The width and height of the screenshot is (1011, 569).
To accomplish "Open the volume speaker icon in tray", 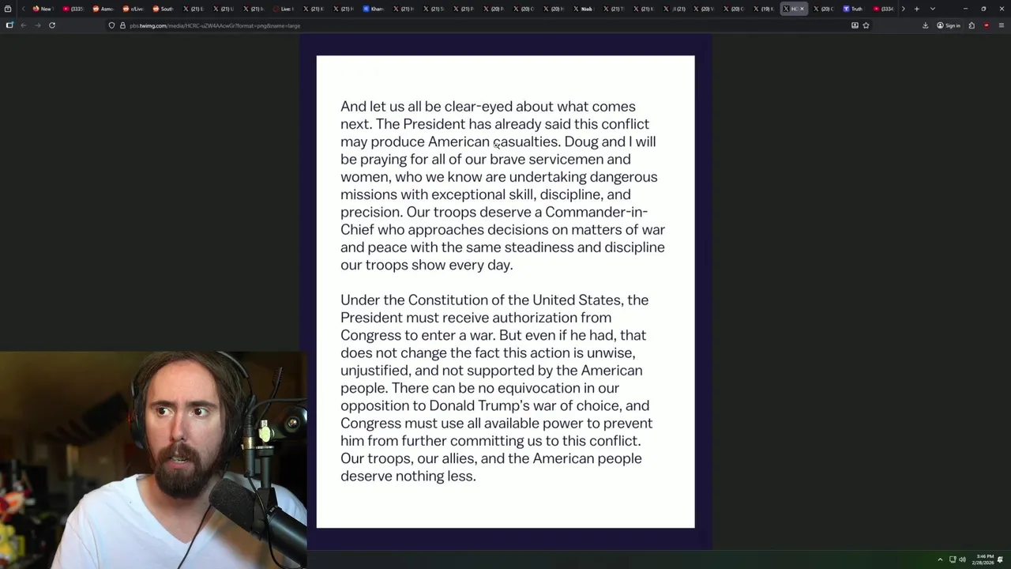I will point(962,560).
